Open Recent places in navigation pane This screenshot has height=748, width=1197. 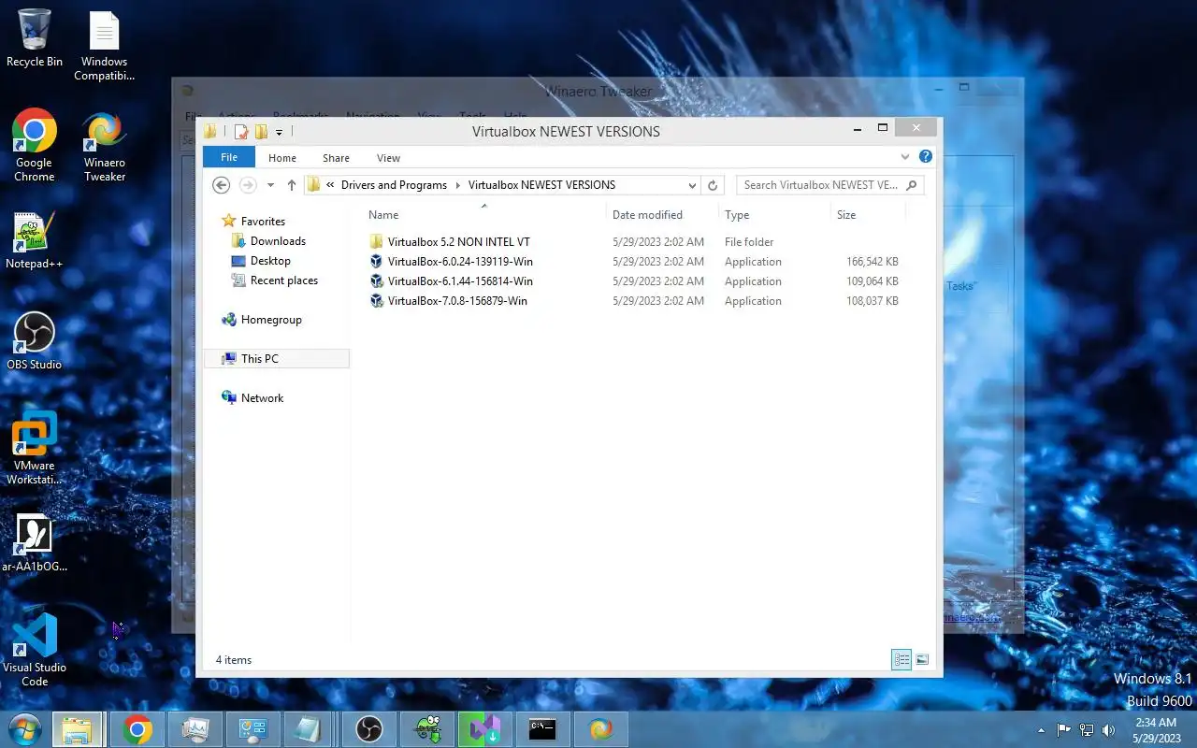coord(284,280)
